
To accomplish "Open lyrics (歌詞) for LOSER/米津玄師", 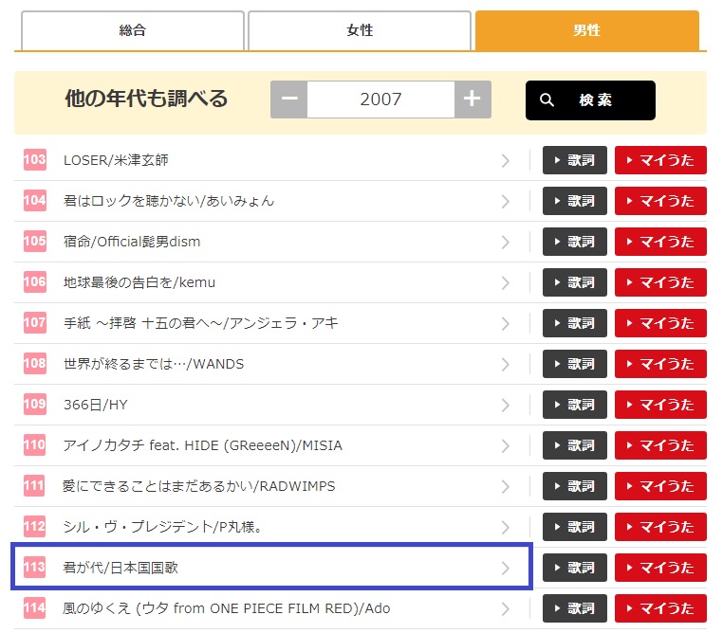I will [574, 160].
